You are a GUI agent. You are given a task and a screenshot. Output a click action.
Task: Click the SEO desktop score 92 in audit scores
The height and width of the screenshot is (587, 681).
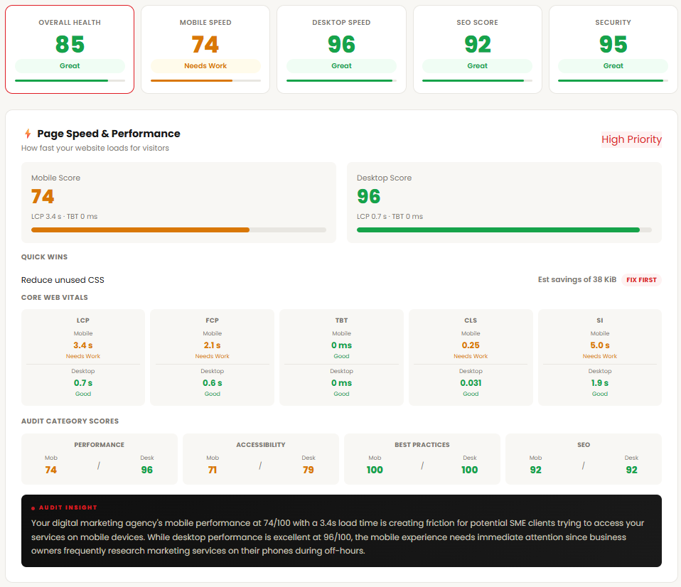631,470
